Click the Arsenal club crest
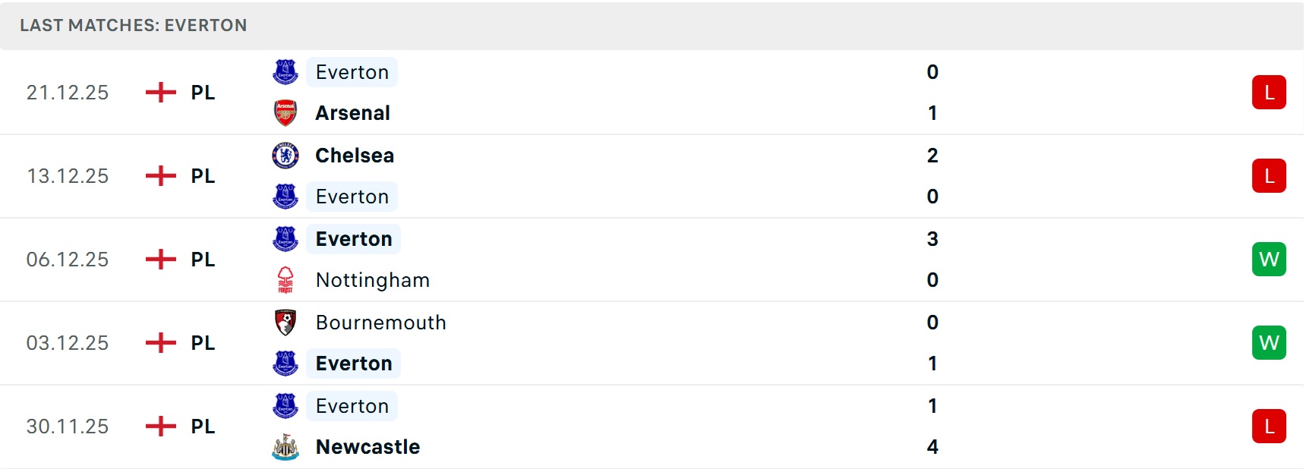This screenshot has width=1306, height=469. [285, 113]
